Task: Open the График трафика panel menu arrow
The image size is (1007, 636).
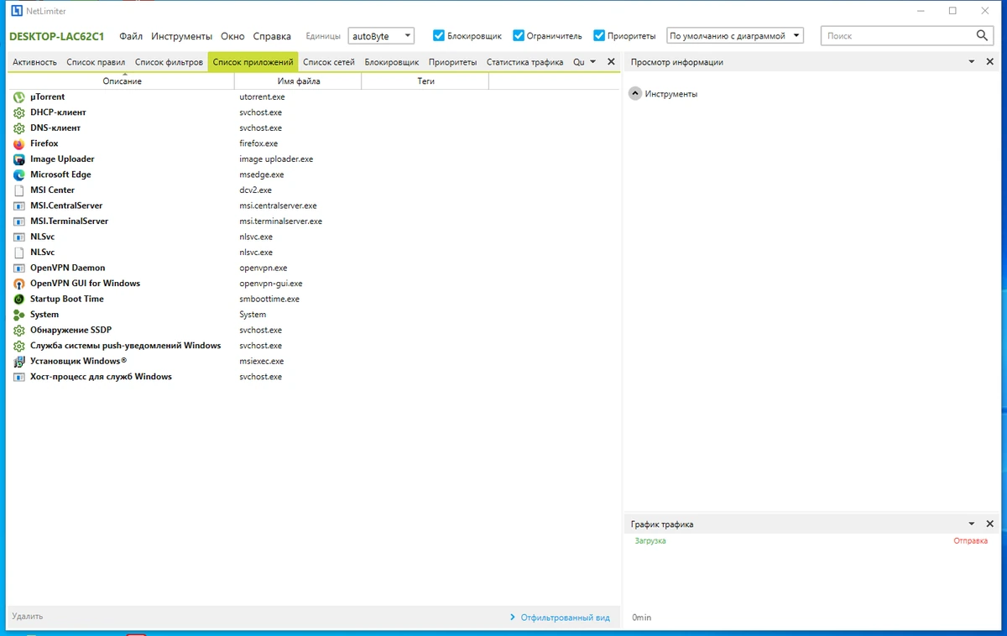Action: coord(972,524)
